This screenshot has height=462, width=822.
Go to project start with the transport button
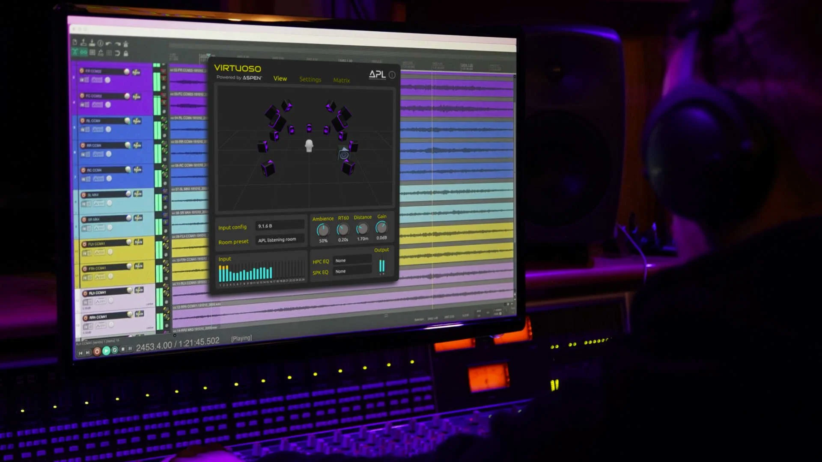(x=80, y=353)
